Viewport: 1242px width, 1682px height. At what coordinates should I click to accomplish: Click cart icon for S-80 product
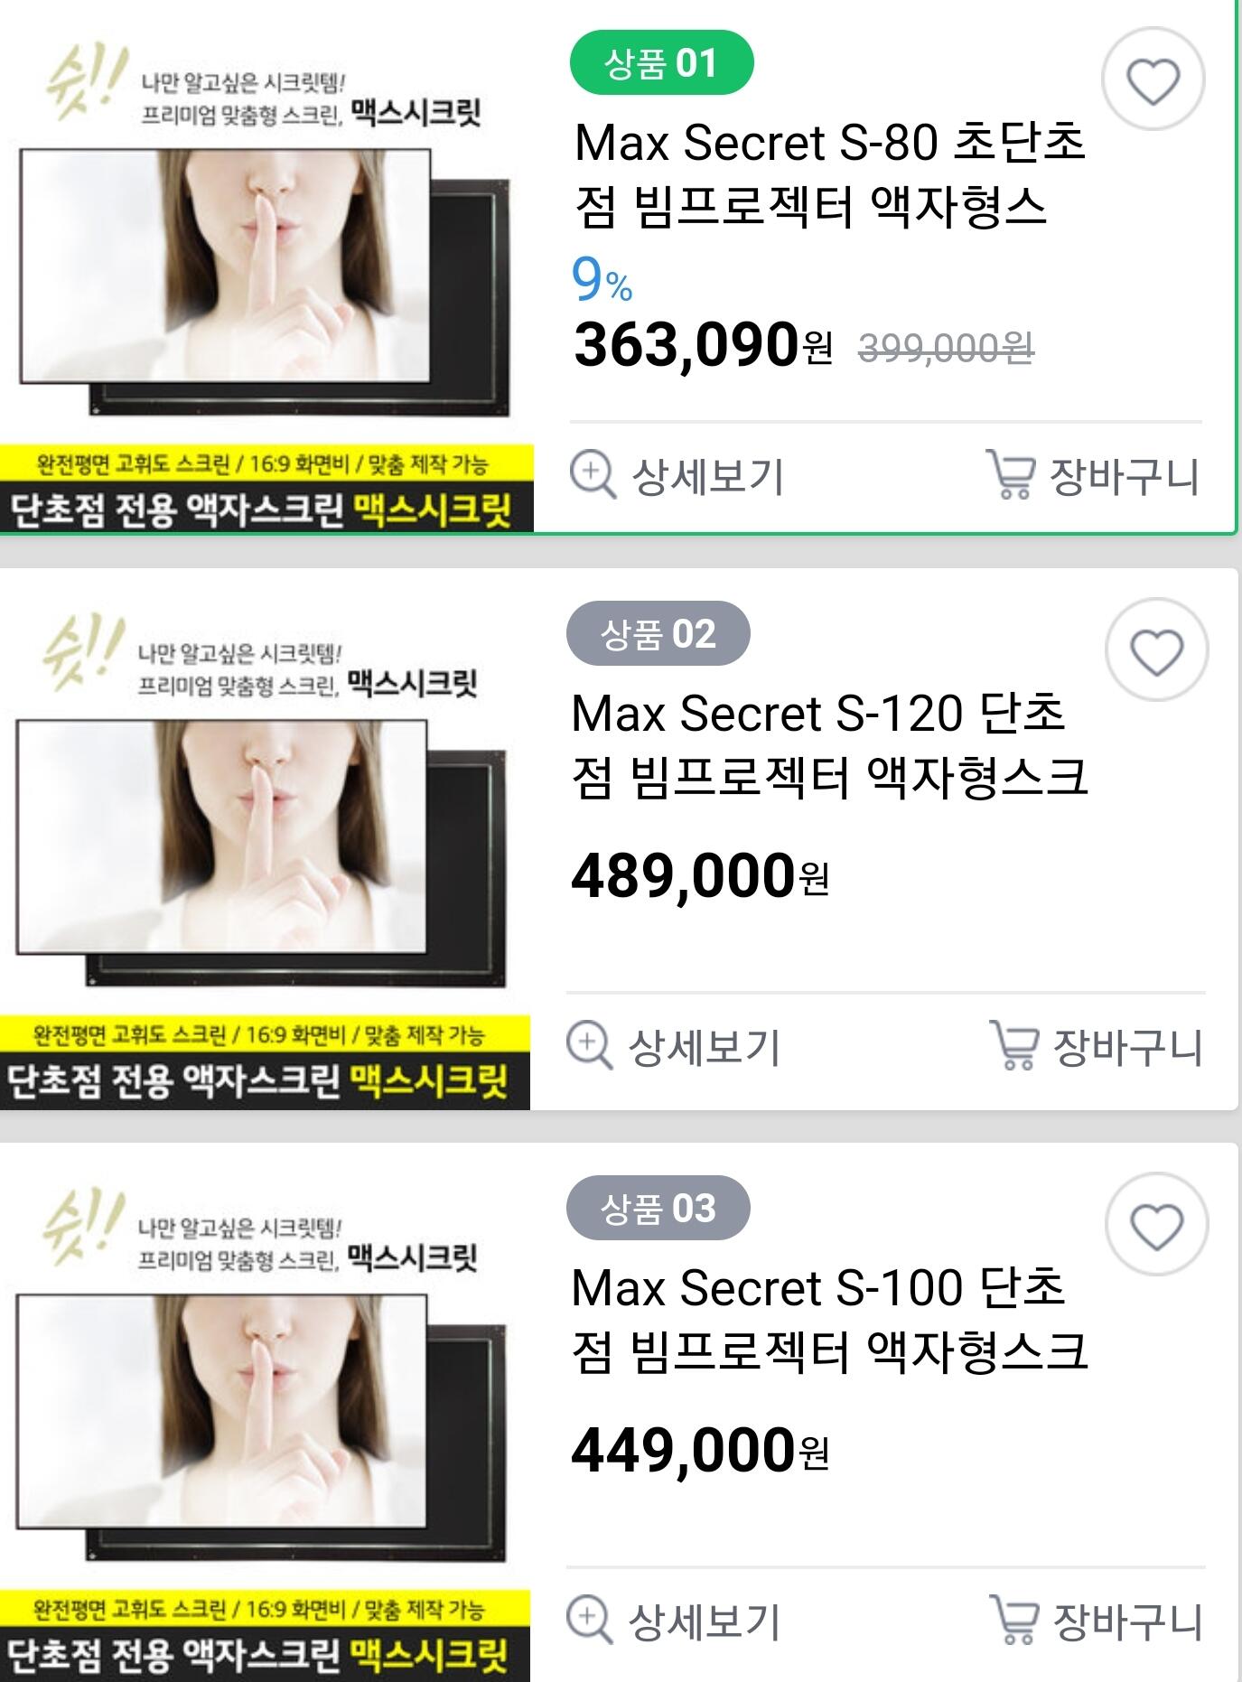pos(1010,475)
